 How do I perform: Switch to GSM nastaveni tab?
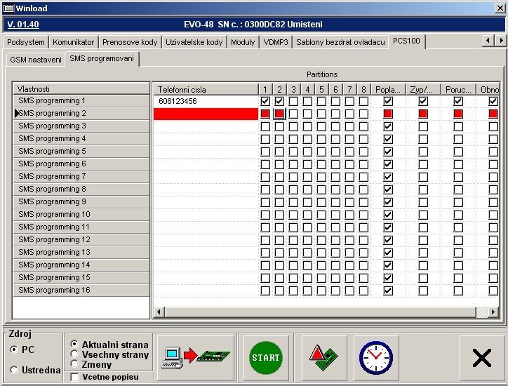[35, 60]
